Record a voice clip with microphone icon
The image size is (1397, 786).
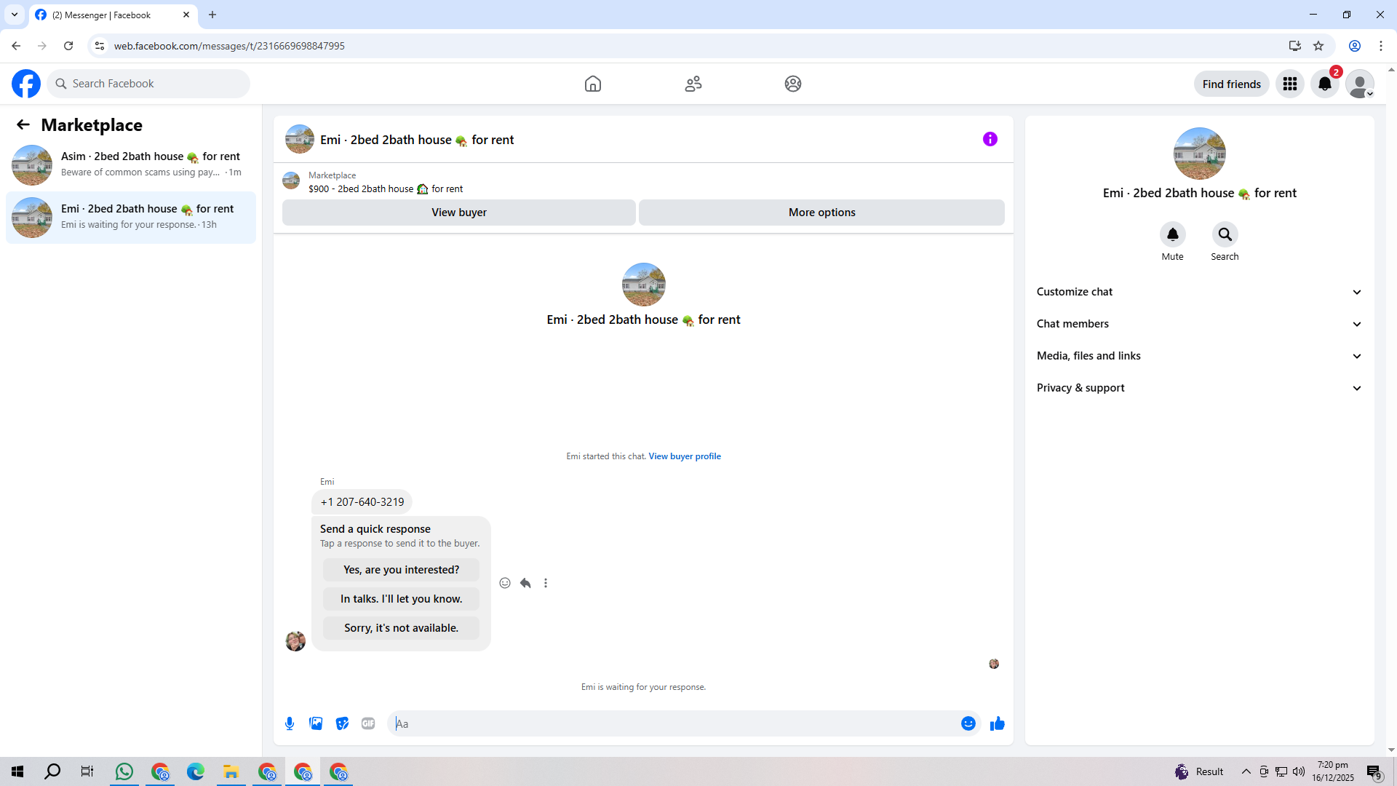coord(290,723)
